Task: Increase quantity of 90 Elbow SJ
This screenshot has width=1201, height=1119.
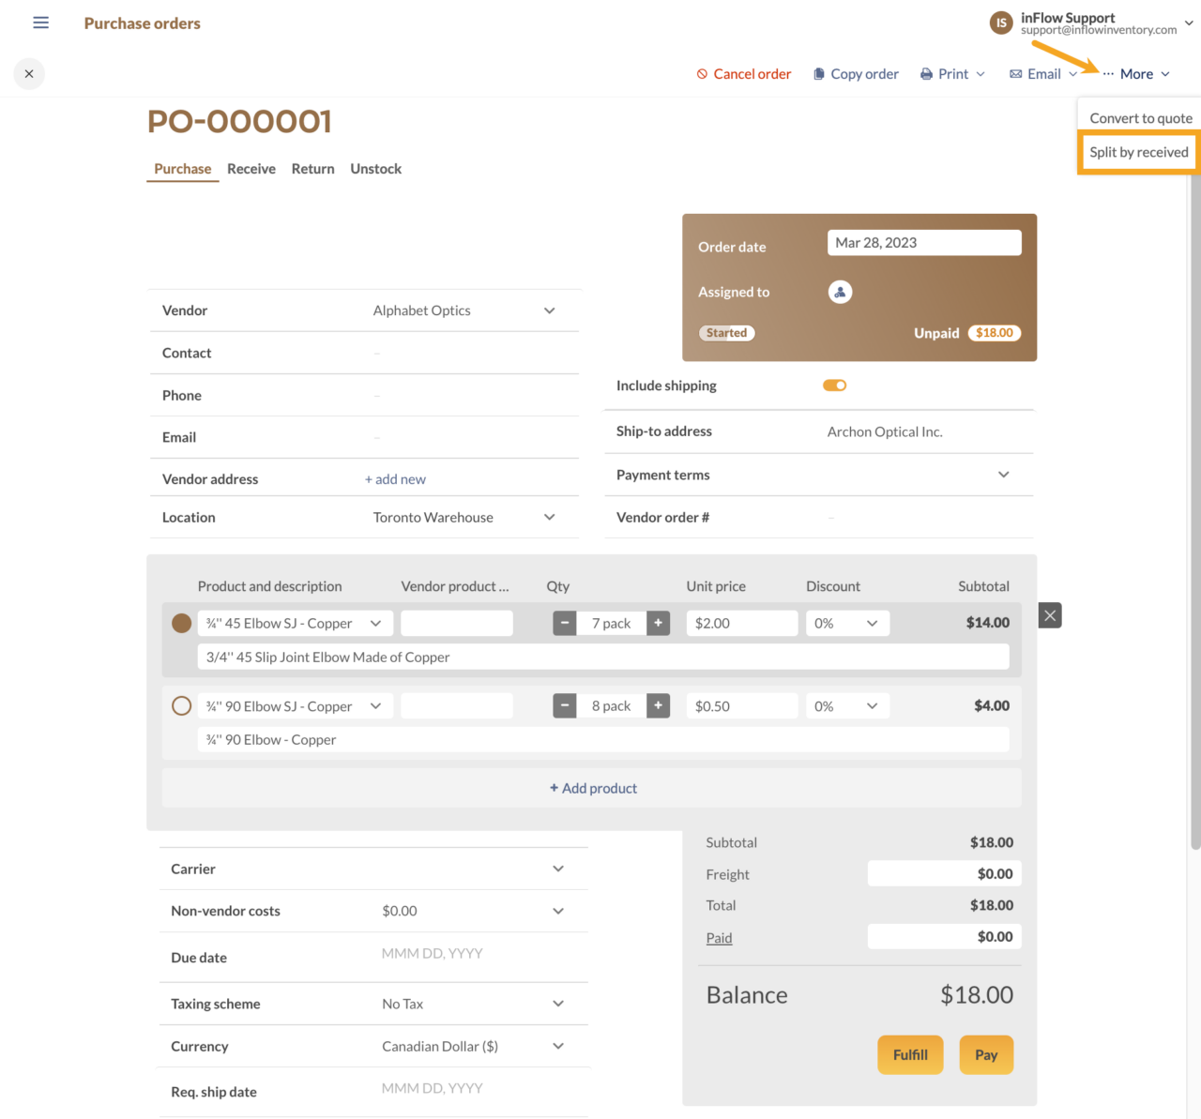Action: 659,705
